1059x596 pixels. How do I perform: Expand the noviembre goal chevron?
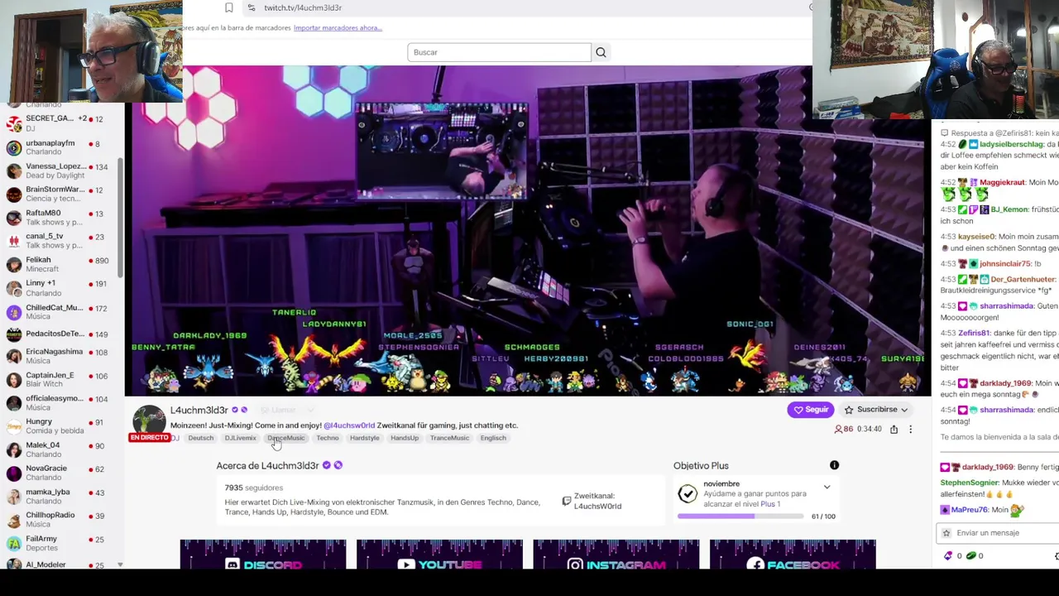827,488
